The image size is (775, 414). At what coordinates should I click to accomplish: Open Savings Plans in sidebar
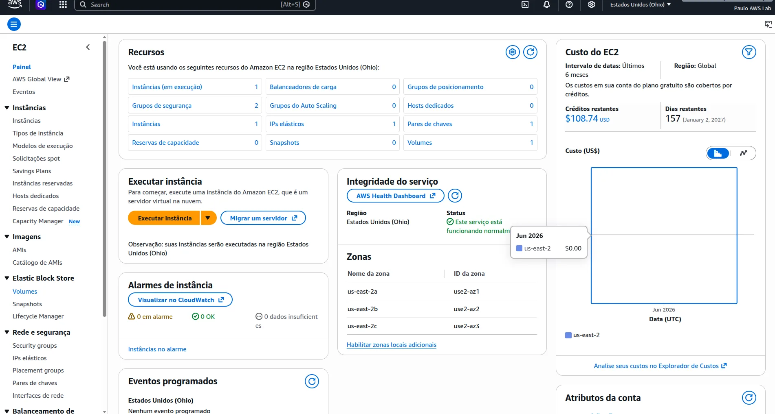point(32,171)
